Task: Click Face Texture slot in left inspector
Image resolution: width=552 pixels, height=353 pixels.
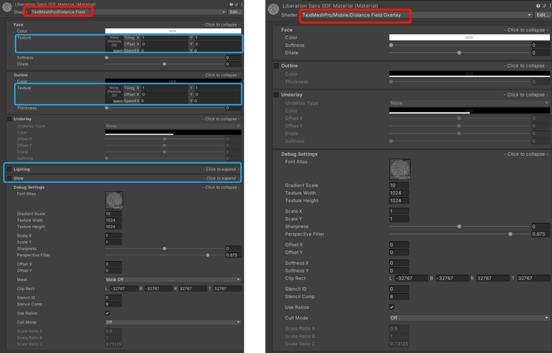Action: point(114,44)
